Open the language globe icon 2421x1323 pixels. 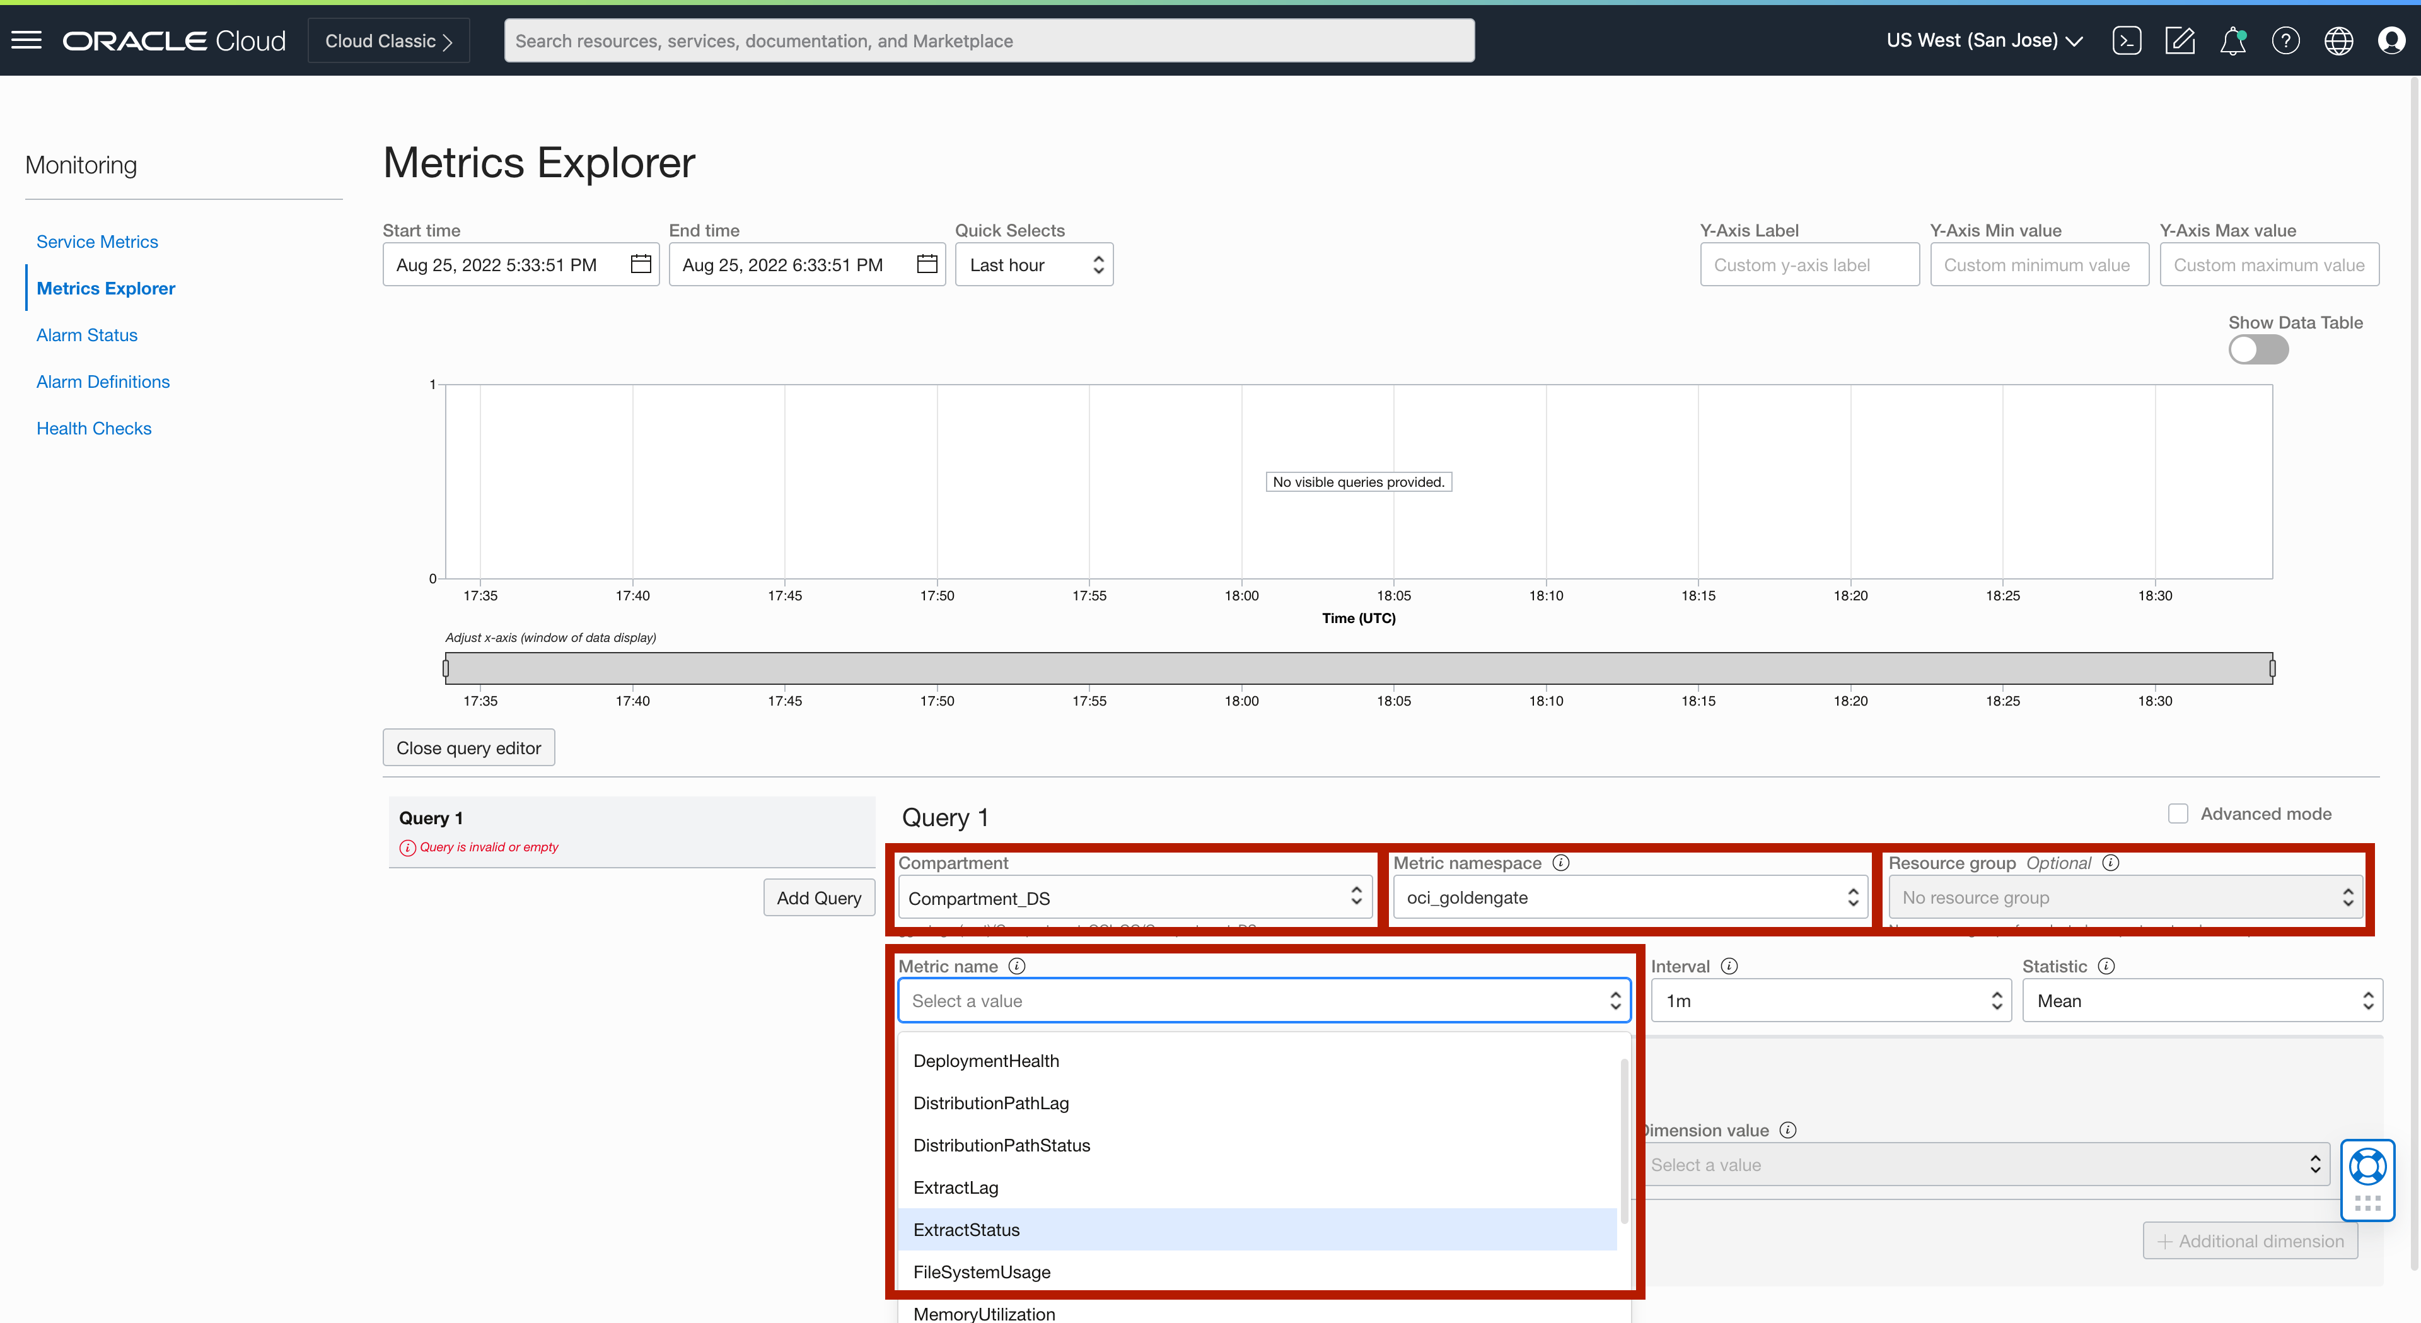(2338, 40)
